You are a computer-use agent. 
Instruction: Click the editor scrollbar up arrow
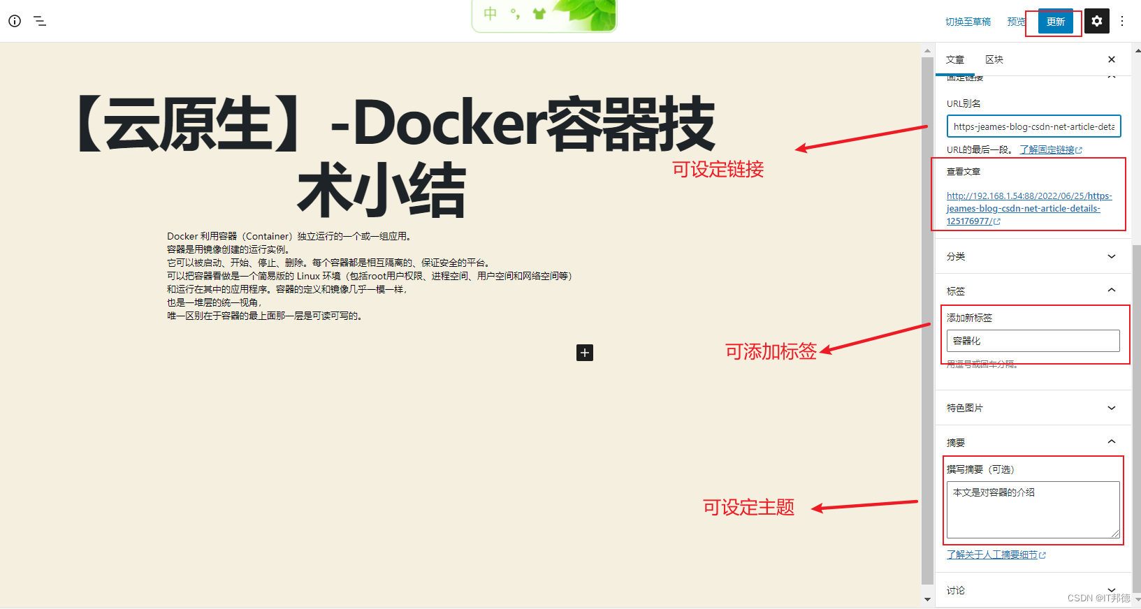[927, 51]
